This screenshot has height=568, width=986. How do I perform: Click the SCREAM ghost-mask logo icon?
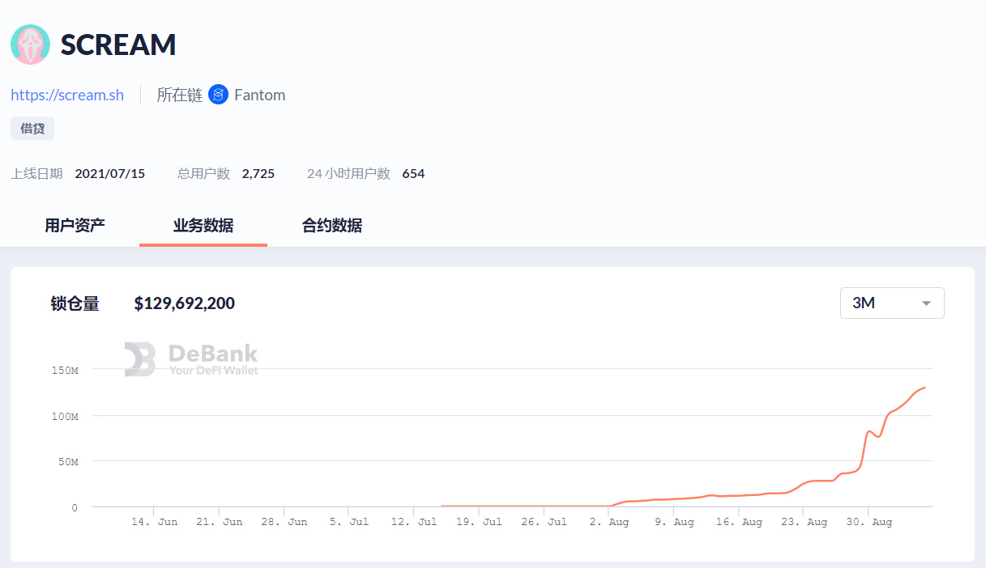coord(31,45)
